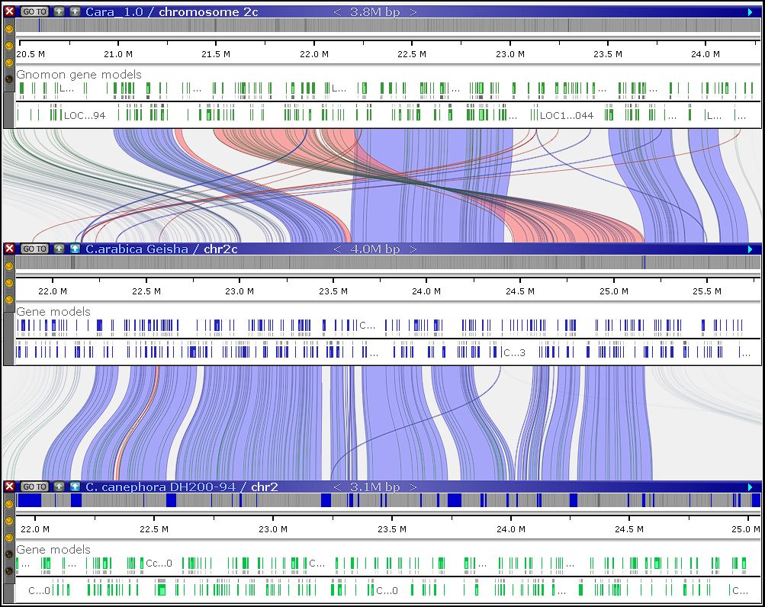This screenshot has height=607, width=765.
Task: Click blue up-arrow icon in canephora header
Action: [x=74, y=487]
